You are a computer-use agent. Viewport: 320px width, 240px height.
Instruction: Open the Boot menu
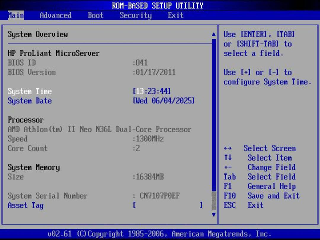tap(95, 15)
